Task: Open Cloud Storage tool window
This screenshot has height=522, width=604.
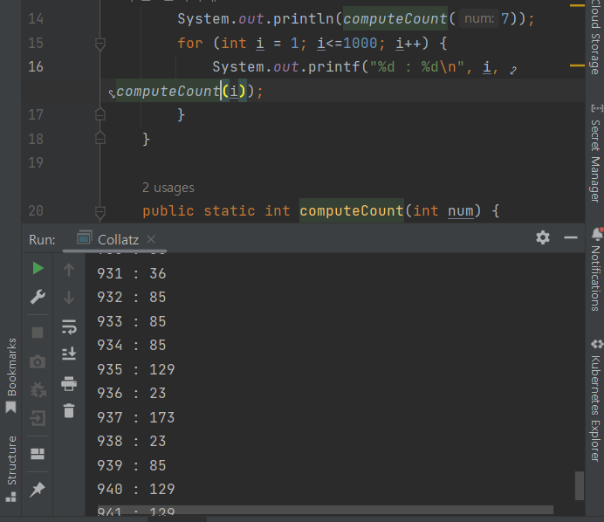Action: point(595,38)
